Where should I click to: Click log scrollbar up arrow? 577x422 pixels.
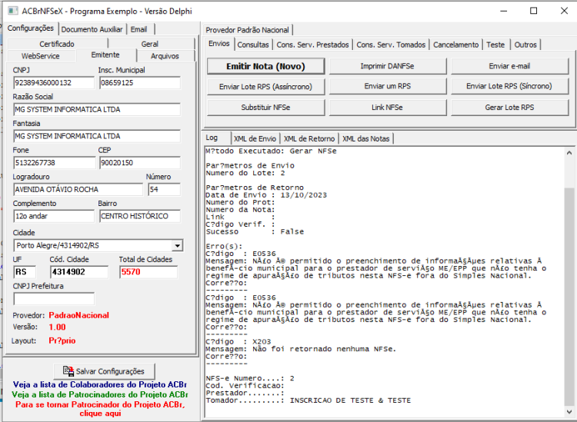coord(569,152)
